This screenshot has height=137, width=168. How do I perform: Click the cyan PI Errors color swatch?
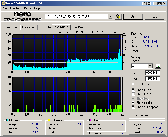pyautogui.click(x=7, y=120)
